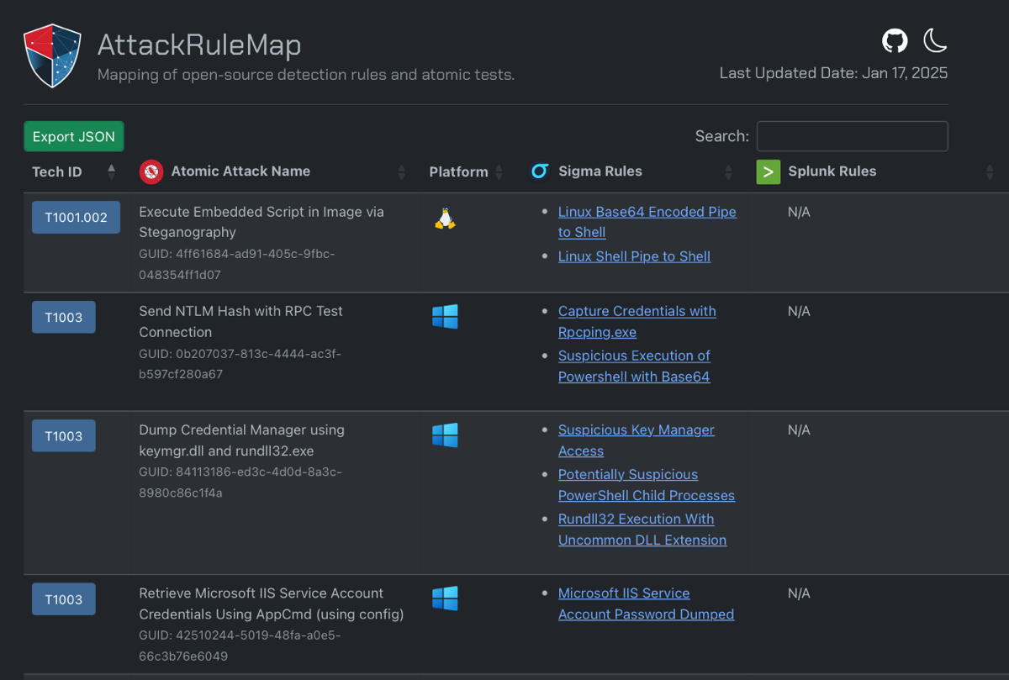Click N/A Splunk cell in Retrieve IIS Credentials row
Image resolution: width=1009 pixels, height=680 pixels.
[x=799, y=593]
